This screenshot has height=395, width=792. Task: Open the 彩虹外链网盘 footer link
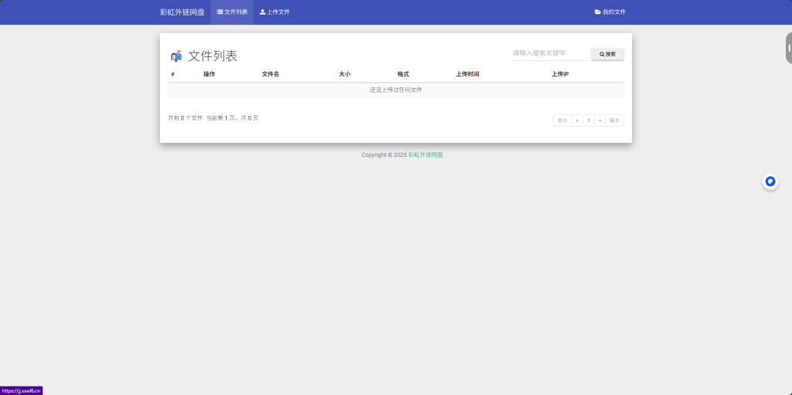point(426,155)
